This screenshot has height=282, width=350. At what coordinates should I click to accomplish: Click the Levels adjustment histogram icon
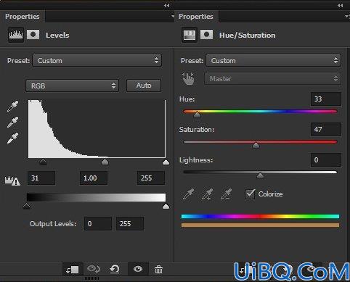click(x=16, y=35)
